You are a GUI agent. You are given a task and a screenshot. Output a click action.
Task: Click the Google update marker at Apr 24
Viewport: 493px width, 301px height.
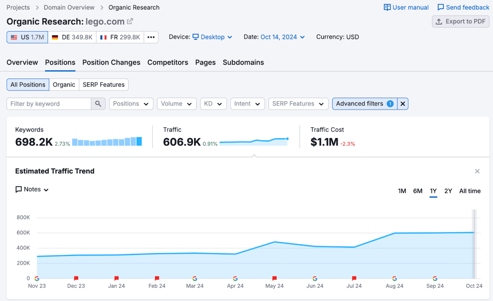click(x=235, y=278)
